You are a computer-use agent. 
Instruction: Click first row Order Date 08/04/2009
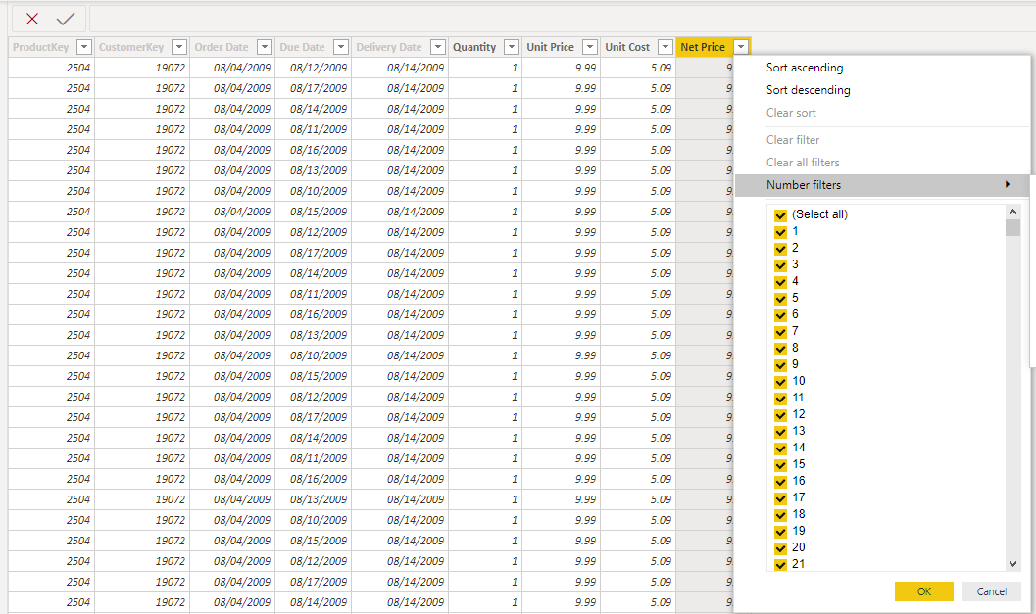point(232,68)
